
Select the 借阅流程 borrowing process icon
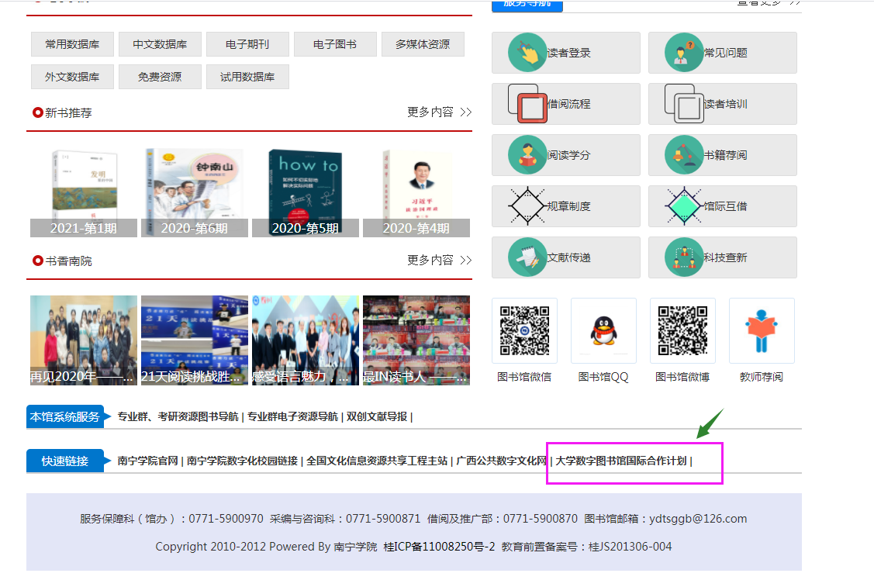click(527, 104)
